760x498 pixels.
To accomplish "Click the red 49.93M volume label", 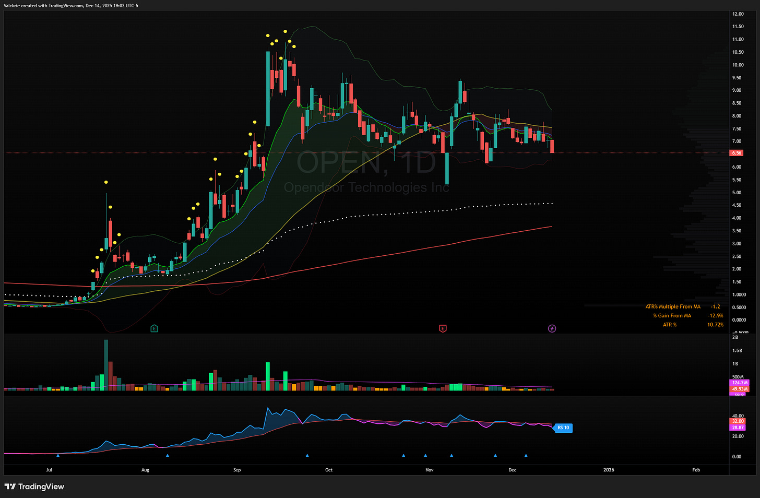I will (740, 389).
